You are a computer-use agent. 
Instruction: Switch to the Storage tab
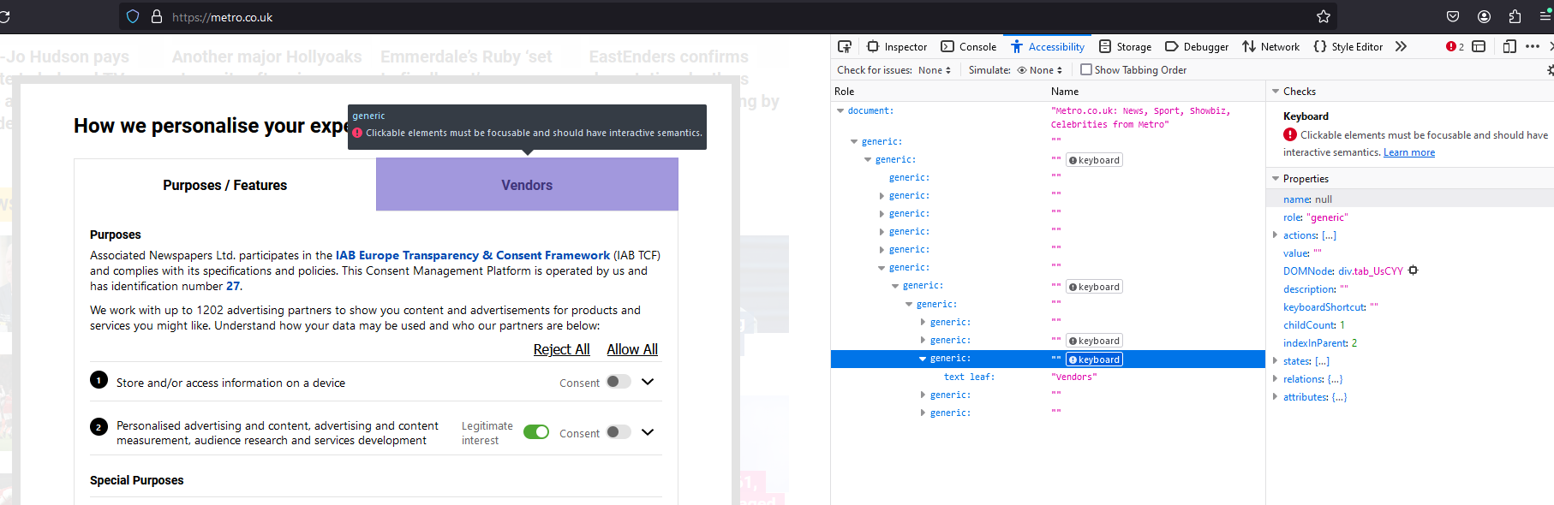pyautogui.click(x=1125, y=47)
